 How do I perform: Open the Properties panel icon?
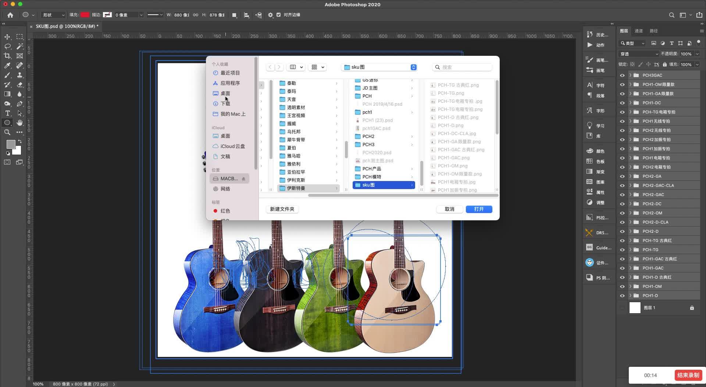pyautogui.click(x=590, y=192)
